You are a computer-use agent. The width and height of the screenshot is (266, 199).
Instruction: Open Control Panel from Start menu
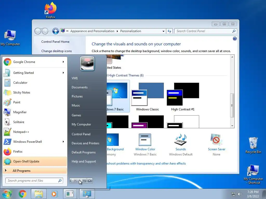coord(81,134)
